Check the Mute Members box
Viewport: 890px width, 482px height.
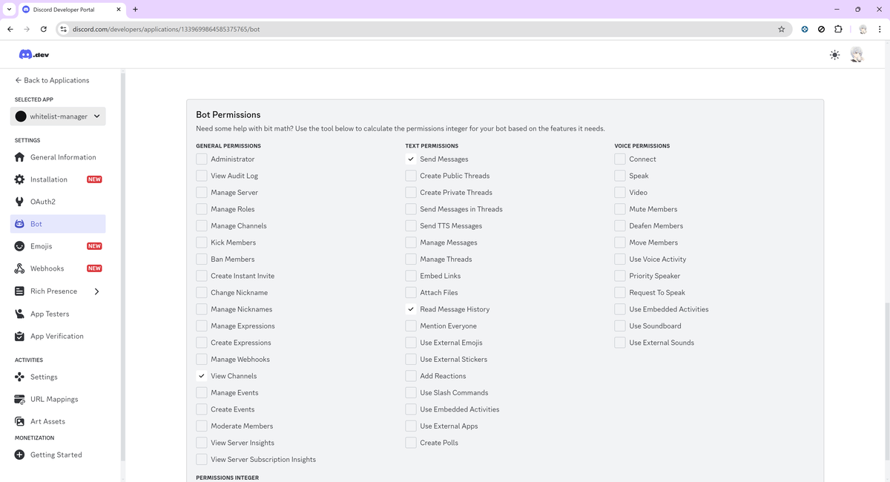[620, 209]
